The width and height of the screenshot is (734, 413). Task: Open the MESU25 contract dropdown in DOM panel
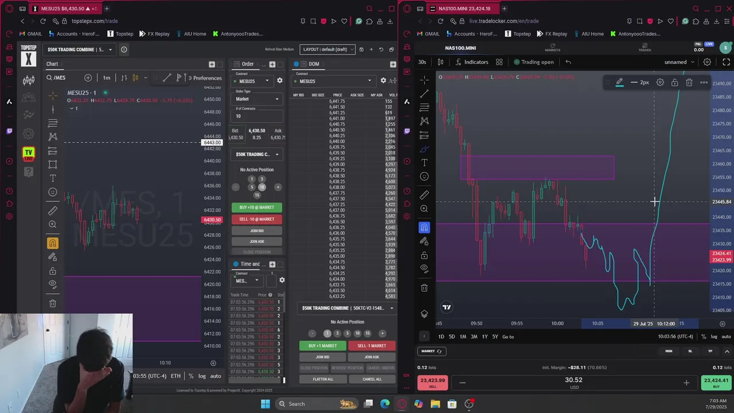(x=333, y=81)
